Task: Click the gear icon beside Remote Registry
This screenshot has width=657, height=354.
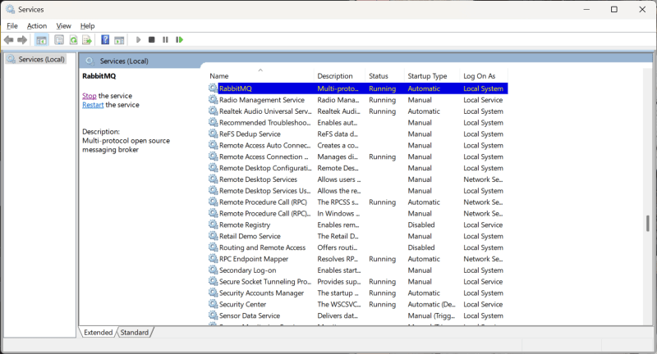Action: (x=214, y=225)
